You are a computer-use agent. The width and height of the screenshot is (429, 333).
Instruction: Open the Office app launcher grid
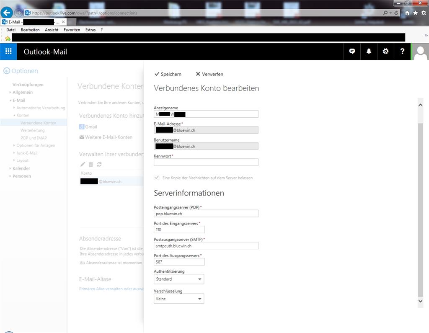[x=8, y=52]
